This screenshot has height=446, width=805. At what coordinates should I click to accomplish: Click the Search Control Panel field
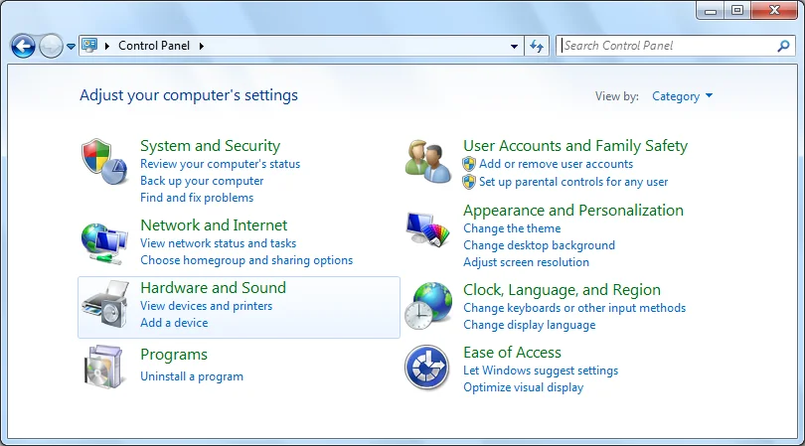tap(666, 46)
